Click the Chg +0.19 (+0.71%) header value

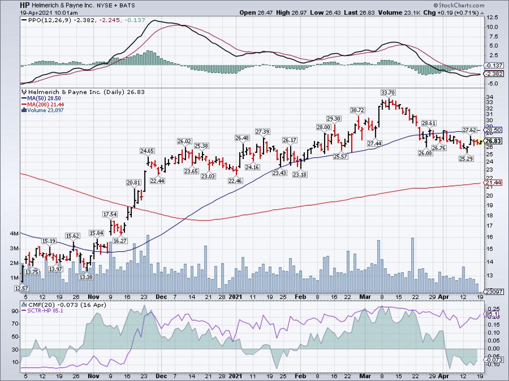point(451,13)
